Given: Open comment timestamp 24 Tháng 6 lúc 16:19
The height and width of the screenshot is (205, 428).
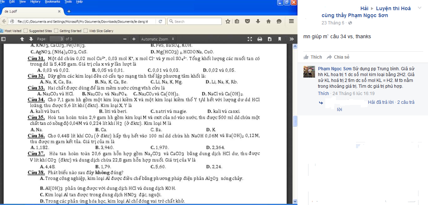Looking at the screenshot, I should (x=353, y=94).
